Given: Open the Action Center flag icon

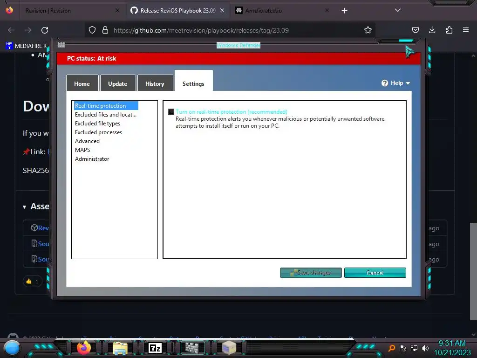Looking at the screenshot, I should point(403,348).
